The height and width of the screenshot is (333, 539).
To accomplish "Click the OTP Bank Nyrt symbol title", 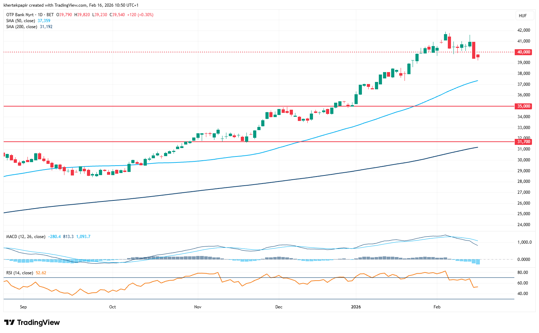I will tap(20, 15).
